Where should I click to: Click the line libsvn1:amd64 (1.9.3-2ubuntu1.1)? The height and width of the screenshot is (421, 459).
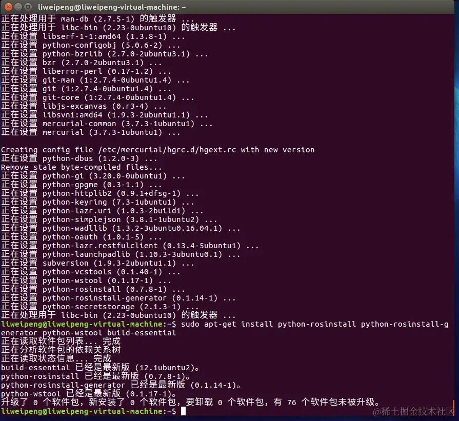tap(105, 115)
